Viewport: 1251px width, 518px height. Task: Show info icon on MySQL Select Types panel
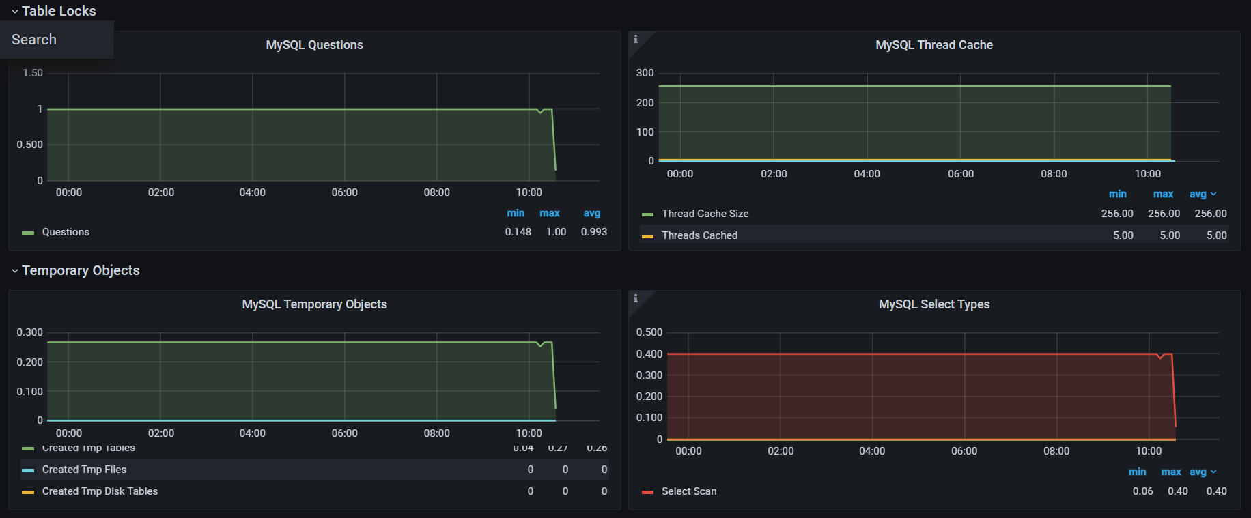636,298
